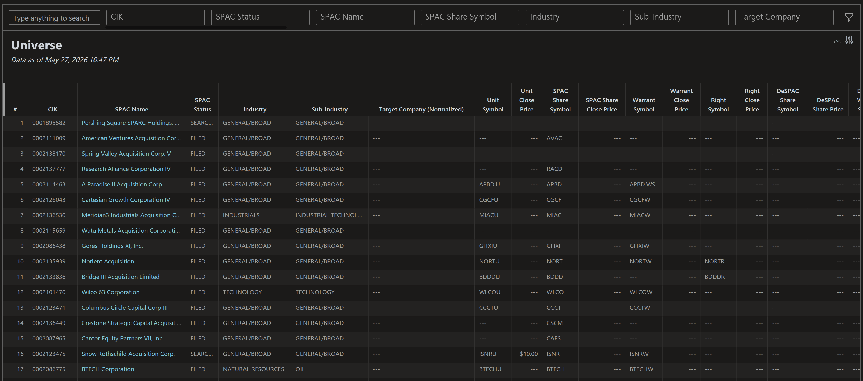
Task: Sort by the SPAC Status column header
Action: [x=202, y=104]
